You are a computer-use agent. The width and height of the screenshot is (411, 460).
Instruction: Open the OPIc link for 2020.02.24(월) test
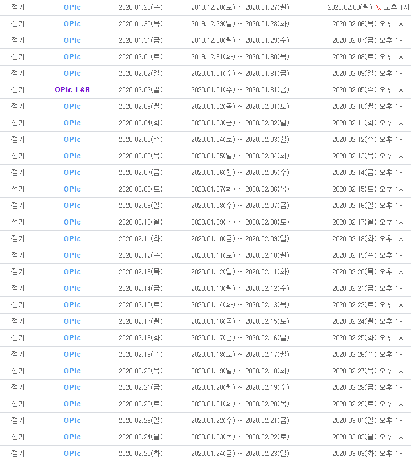[x=72, y=437]
